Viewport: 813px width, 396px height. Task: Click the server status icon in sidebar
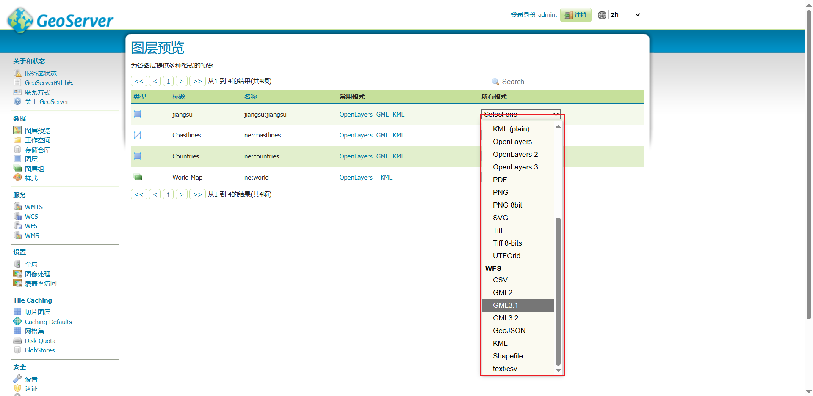pos(17,73)
